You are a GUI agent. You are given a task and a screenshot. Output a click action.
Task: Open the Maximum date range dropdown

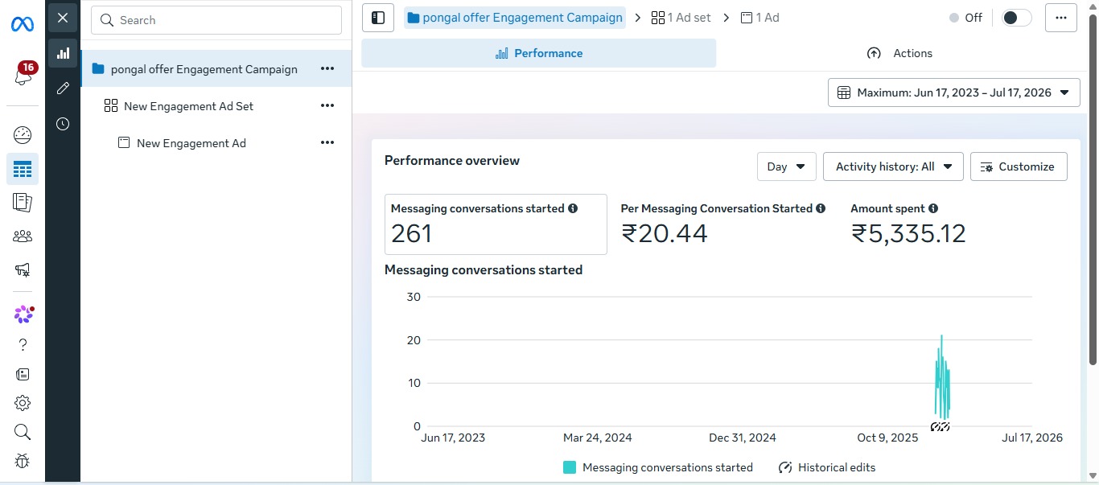953,92
